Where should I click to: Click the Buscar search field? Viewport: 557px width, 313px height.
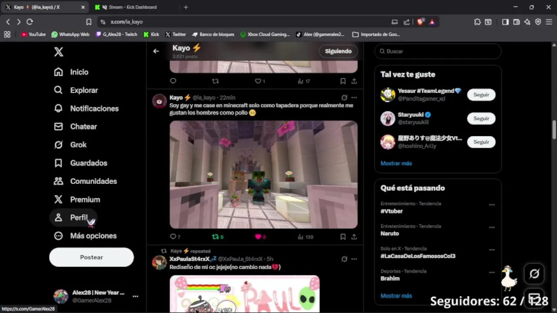pos(438,51)
